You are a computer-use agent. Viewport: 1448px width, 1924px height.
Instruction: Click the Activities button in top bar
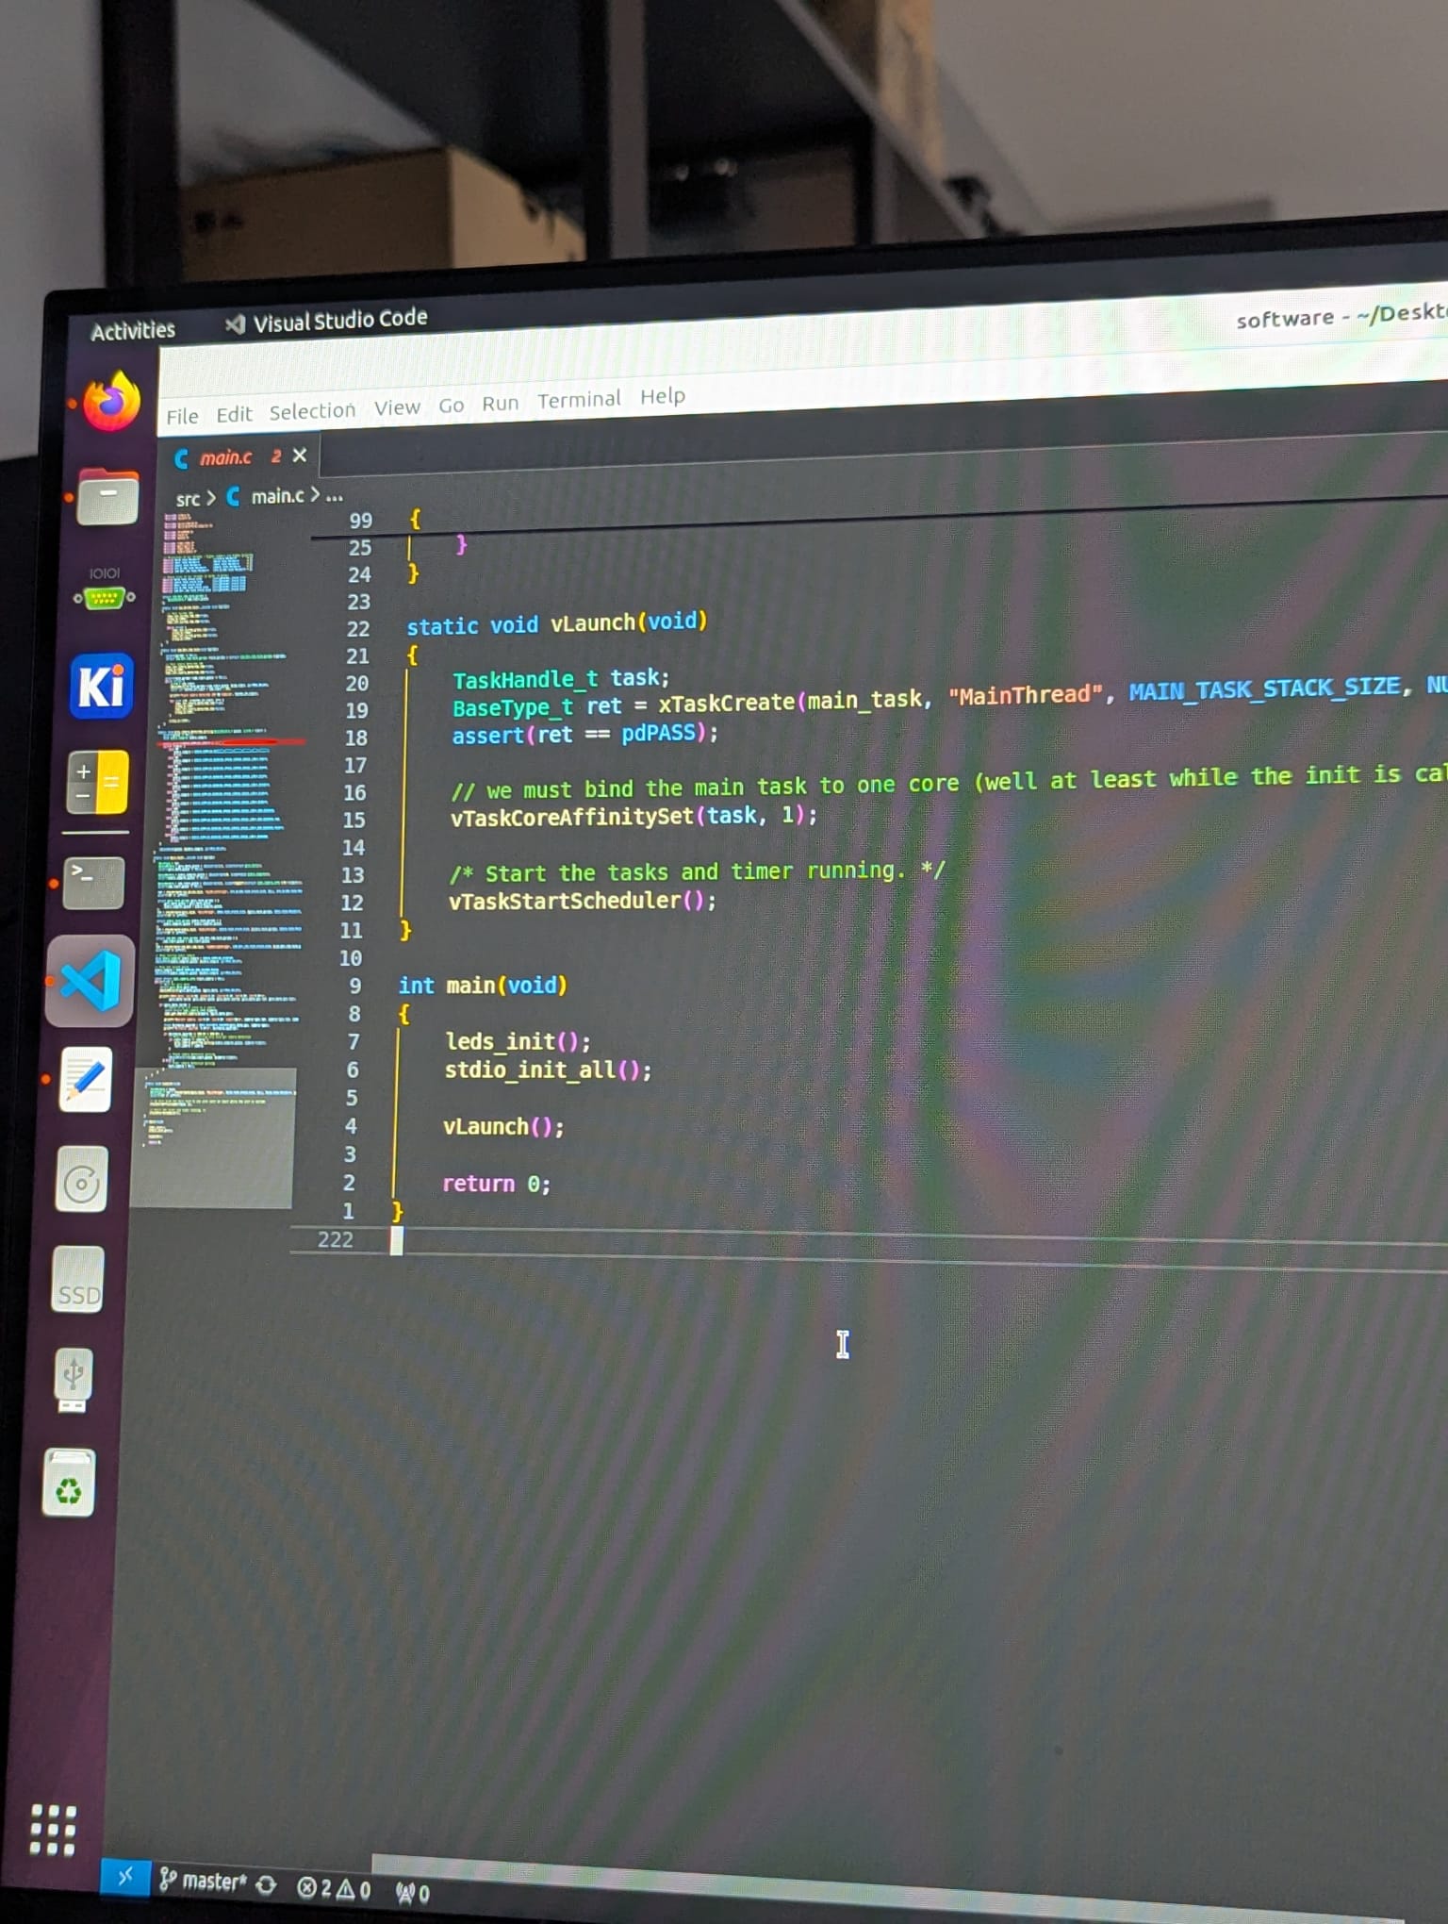point(133,331)
